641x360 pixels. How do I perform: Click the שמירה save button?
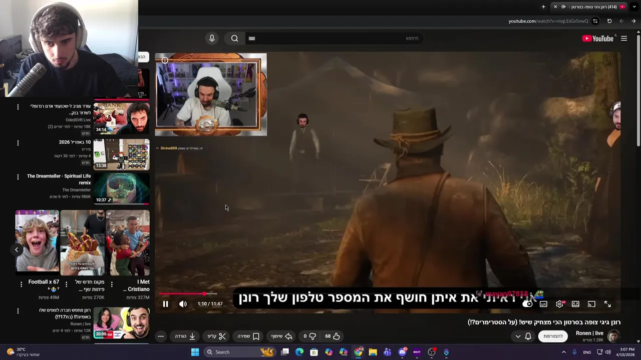[x=248, y=336]
